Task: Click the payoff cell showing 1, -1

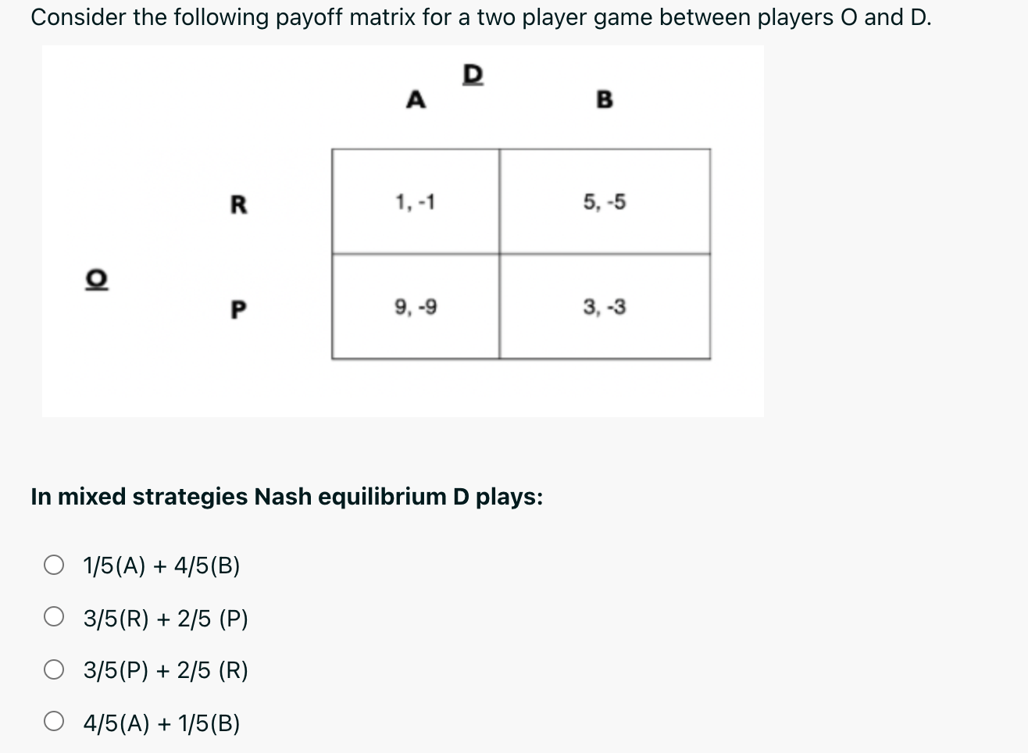Action: (x=415, y=202)
